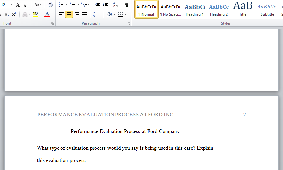The width and height of the screenshot is (283, 170).
Task: Click the Multilevel List icon
Action: [x=84, y=5]
